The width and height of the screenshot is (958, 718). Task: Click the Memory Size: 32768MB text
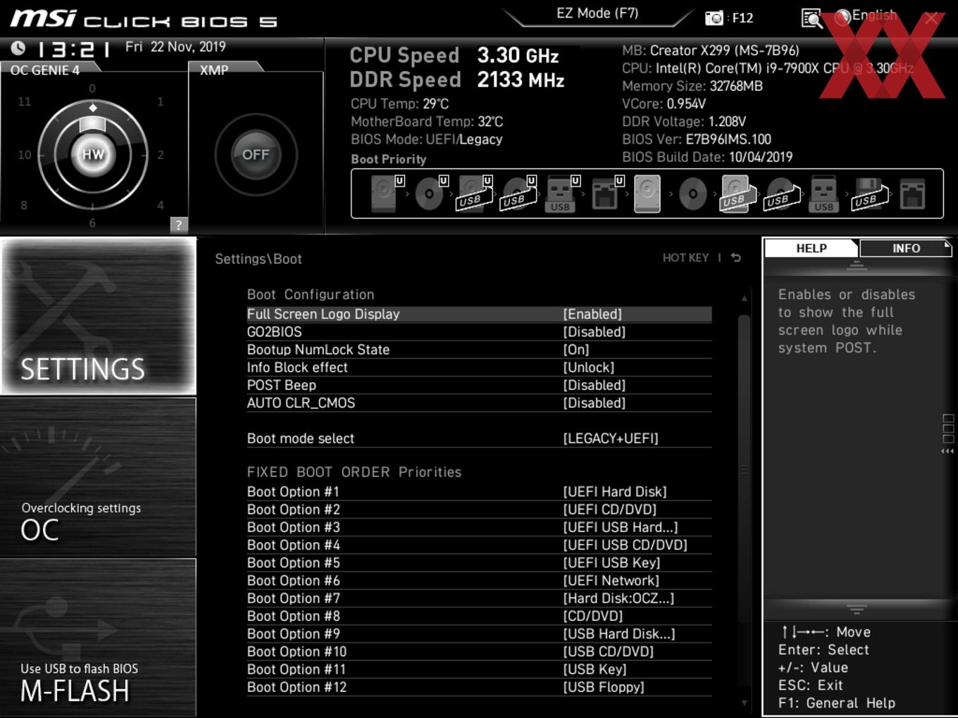coord(692,86)
